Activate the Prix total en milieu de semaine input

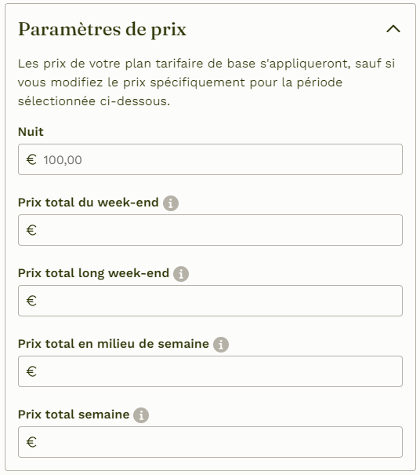tap(210, 371)
